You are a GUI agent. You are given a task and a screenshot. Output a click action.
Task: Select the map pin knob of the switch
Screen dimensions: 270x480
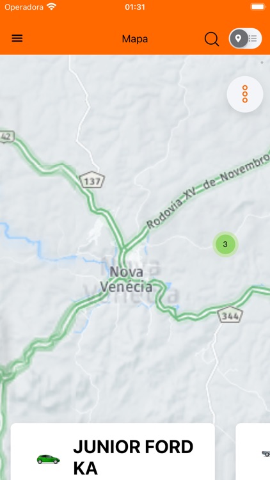pos(239,38)
